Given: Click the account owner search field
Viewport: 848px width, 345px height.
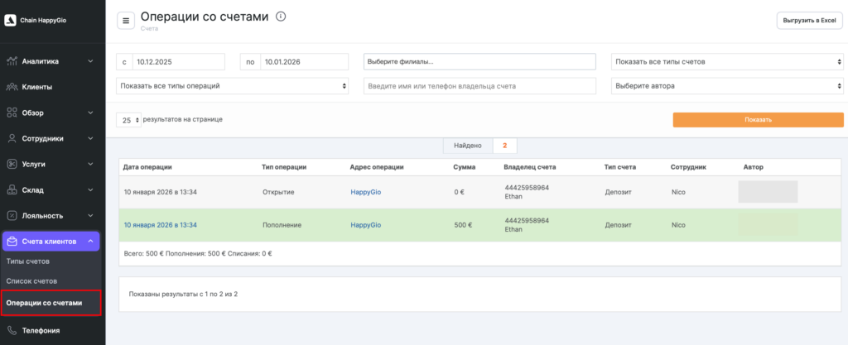Looking at the screenshot, I should [479, 86].
